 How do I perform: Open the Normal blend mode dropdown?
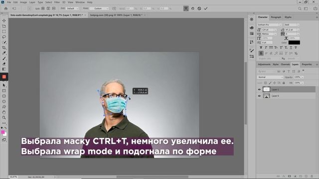270,77
